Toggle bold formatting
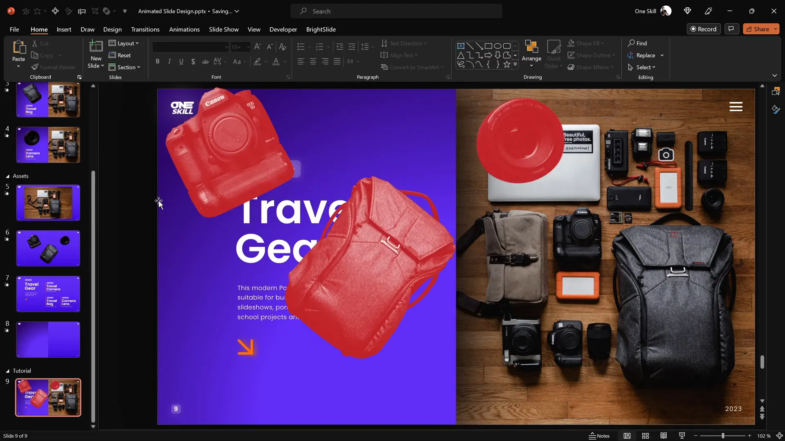This screenshot has width=785, height=441. [157, 62]
